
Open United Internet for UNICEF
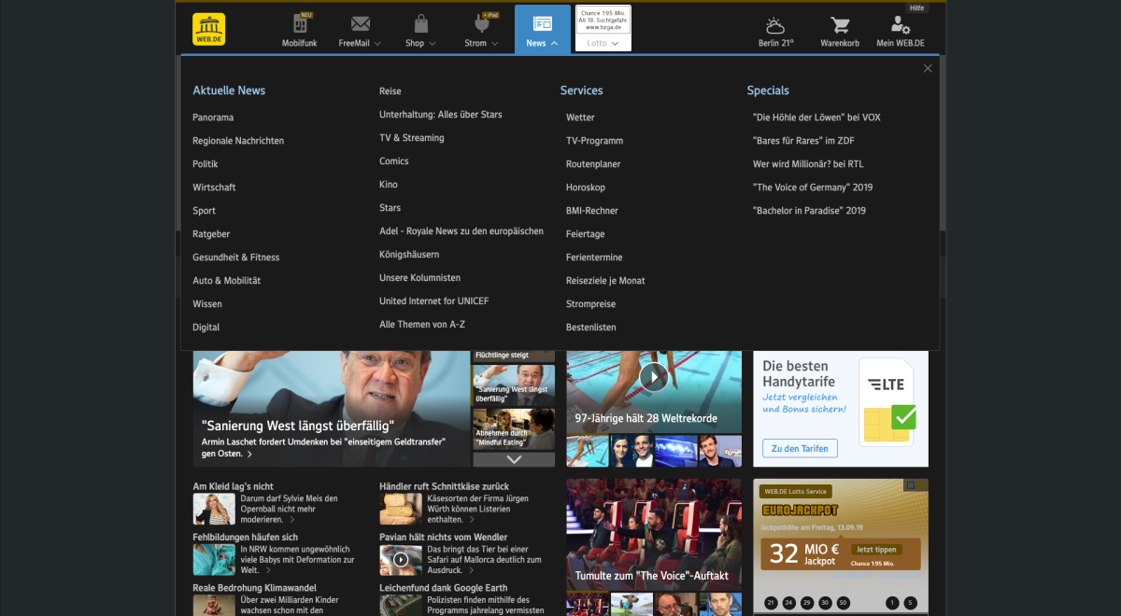(x=434, y=301)
